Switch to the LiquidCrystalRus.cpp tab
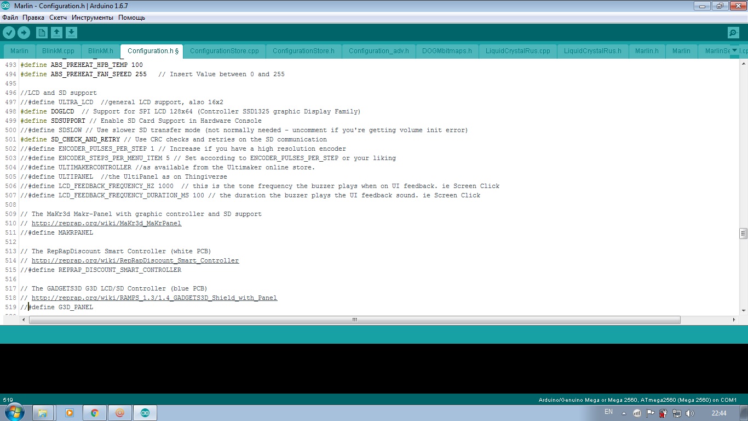This screenshot has height=421, width=748. 518,51
